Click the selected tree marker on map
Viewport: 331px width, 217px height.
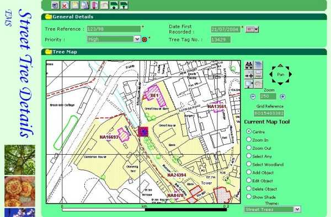(143, 132)
